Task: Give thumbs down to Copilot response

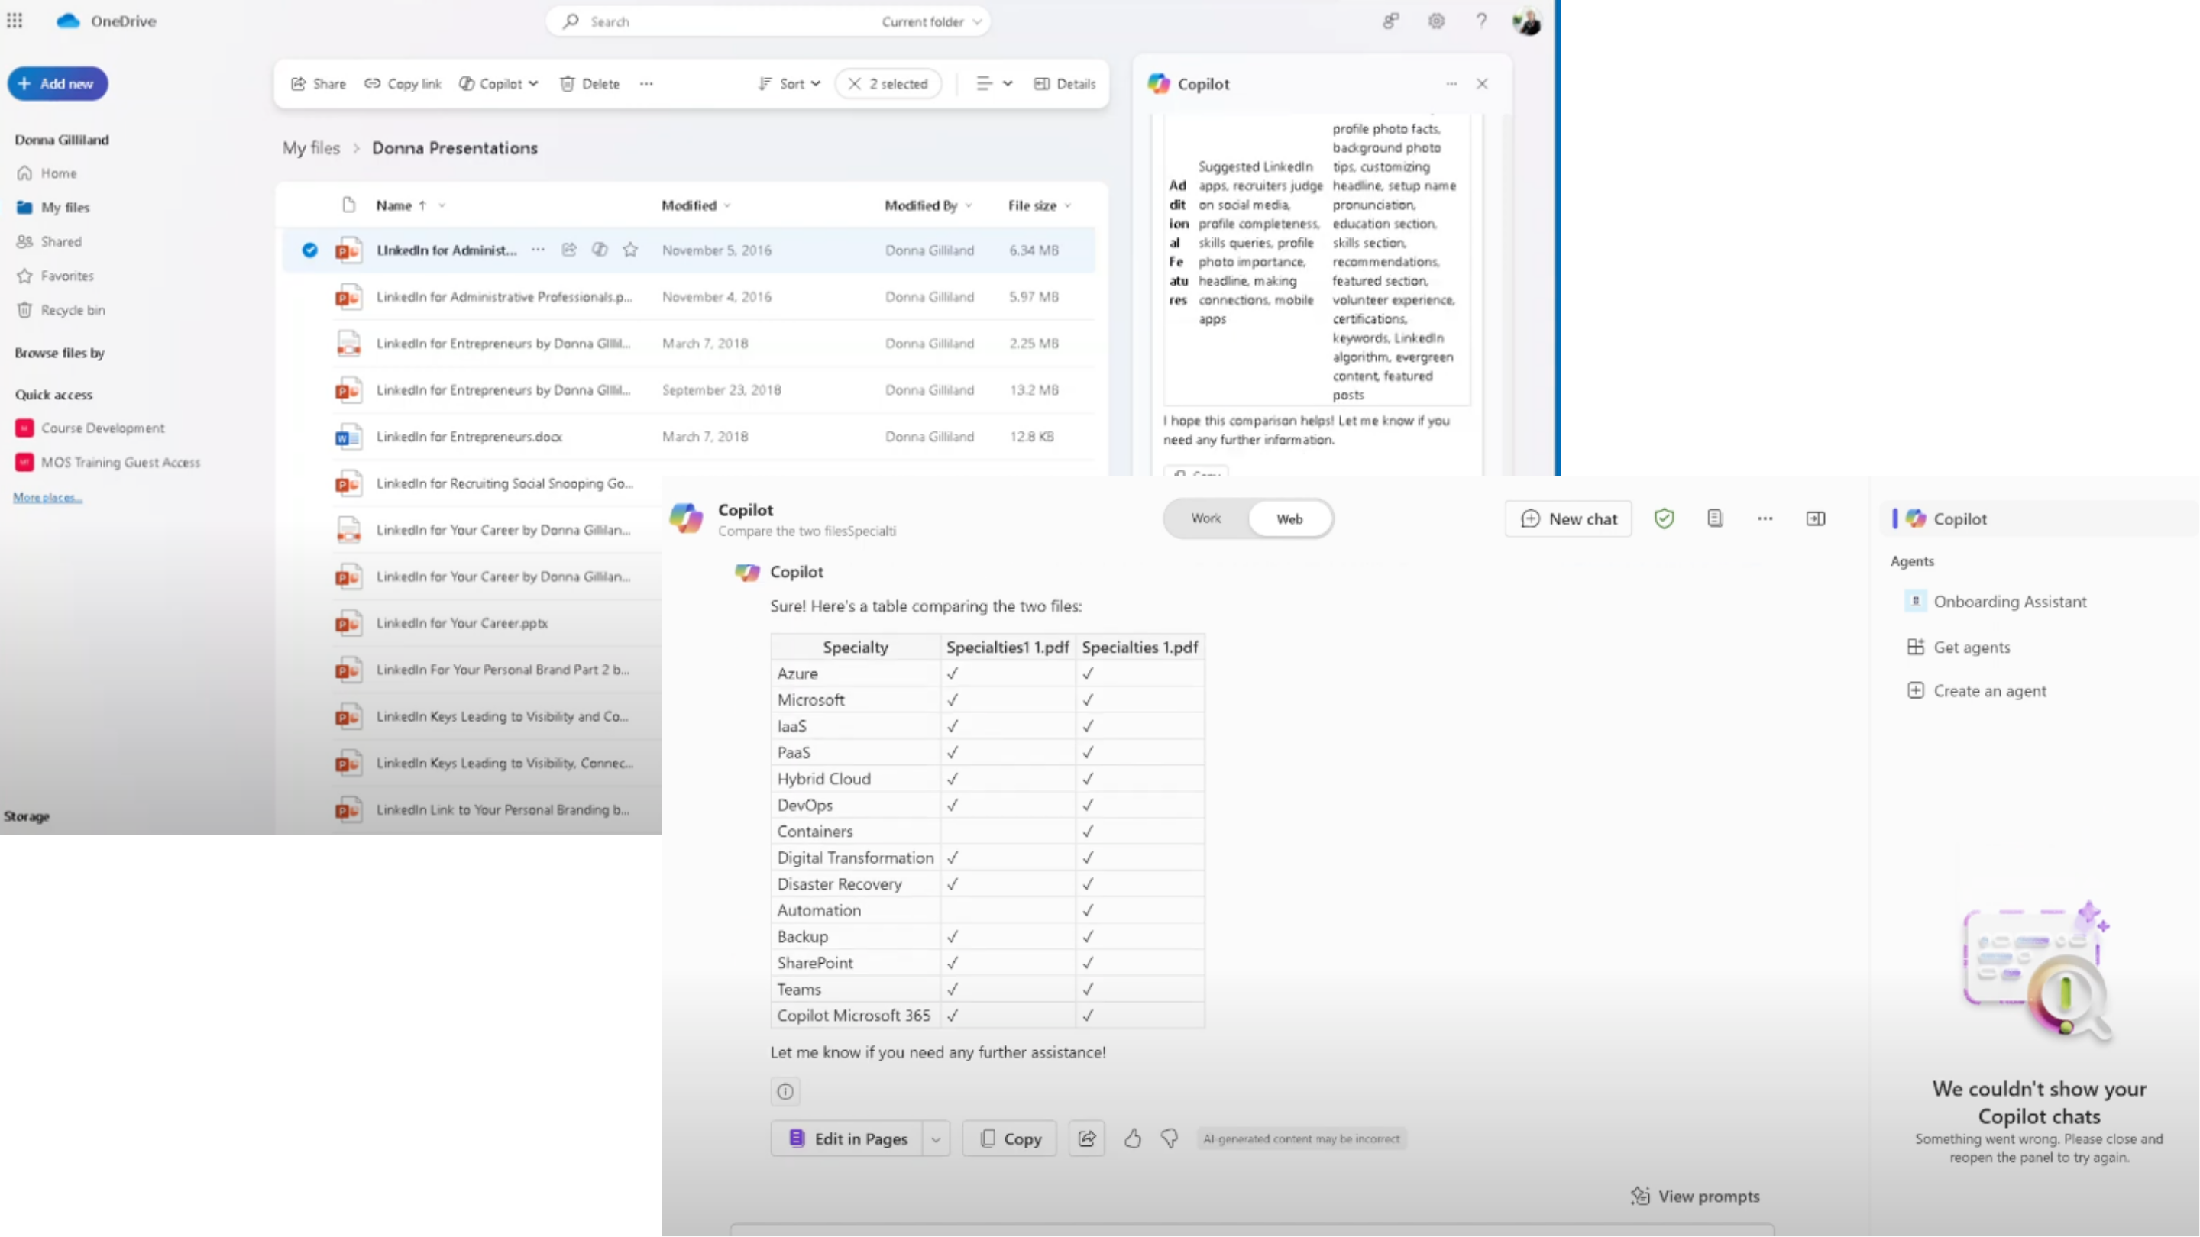Action: coord(1170,1138)
